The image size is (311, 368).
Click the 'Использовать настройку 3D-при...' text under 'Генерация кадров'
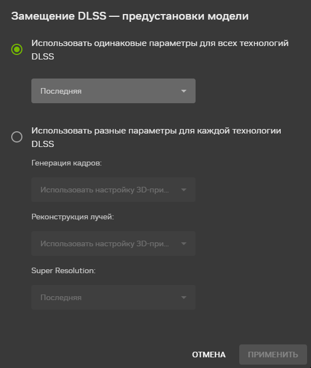pyautogui.click(x=105, y=190)
